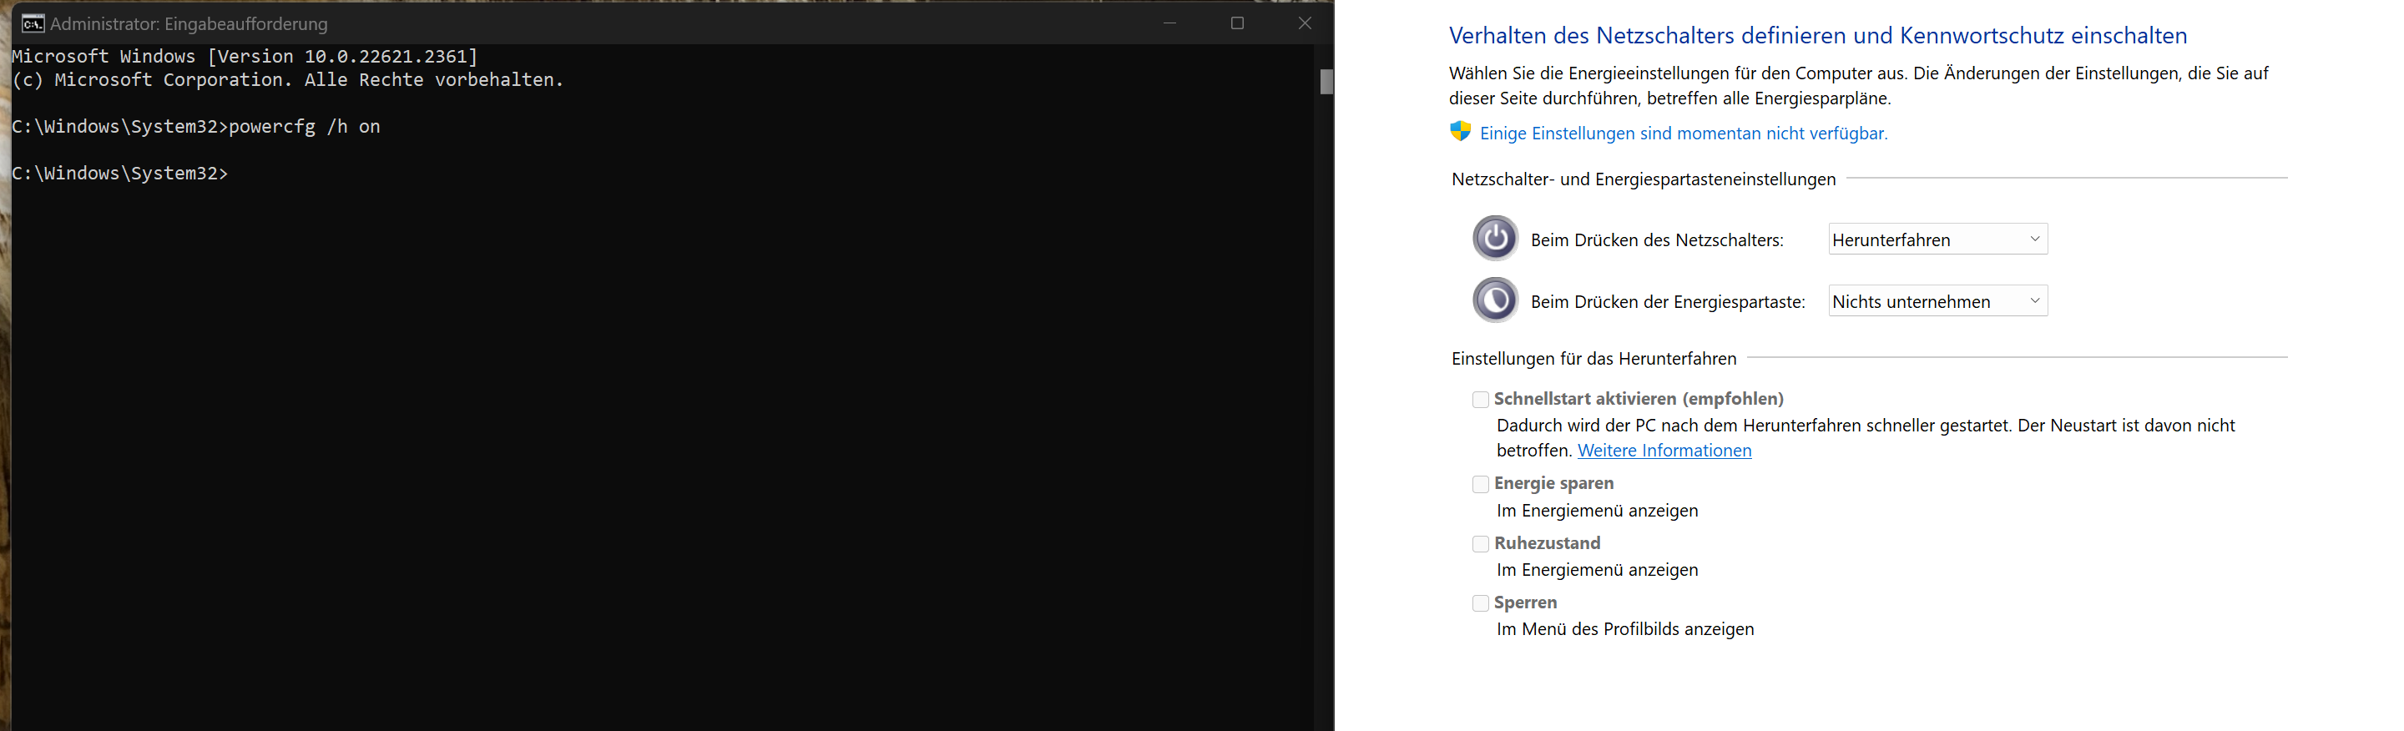This screenshot has width=2404, height=731.
Task: Click the command prompt title bar icon
Action: pos(33,23)
